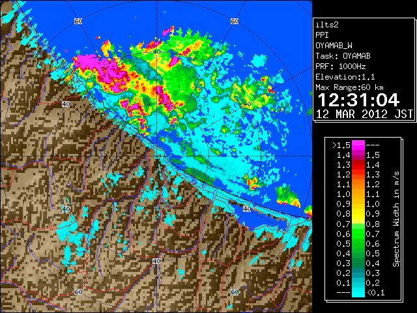This screenshot has width=417, height=313.
Task: Click the 'ilts2' radar name text
Action: point(327,25)
